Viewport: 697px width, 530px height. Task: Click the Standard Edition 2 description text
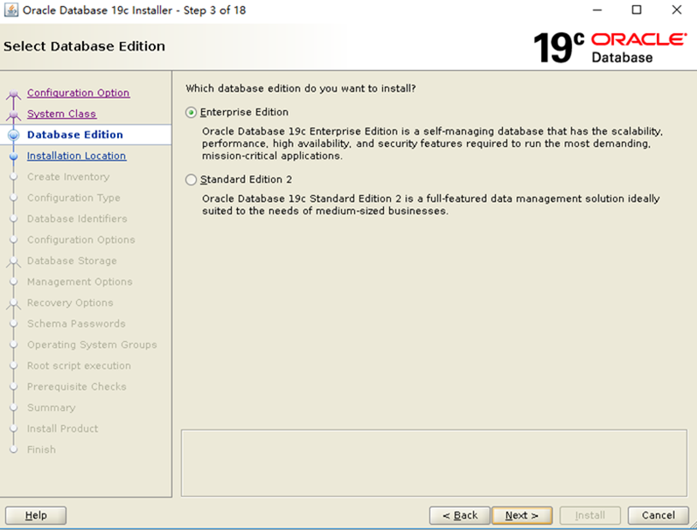(431, 205)
